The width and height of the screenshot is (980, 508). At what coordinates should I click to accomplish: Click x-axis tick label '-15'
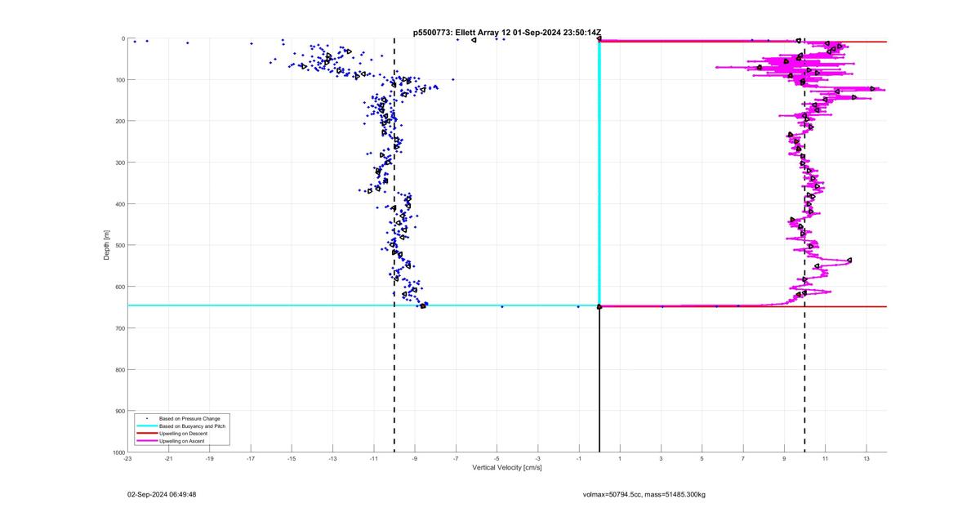click(x=292, y=459)
